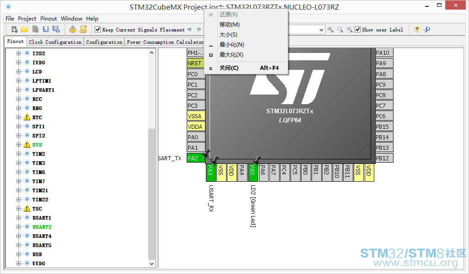The width and height of the screenshot is (469, 274).
Task: Choose 最大化(X) in the system menu
Action: coord(246,55)
